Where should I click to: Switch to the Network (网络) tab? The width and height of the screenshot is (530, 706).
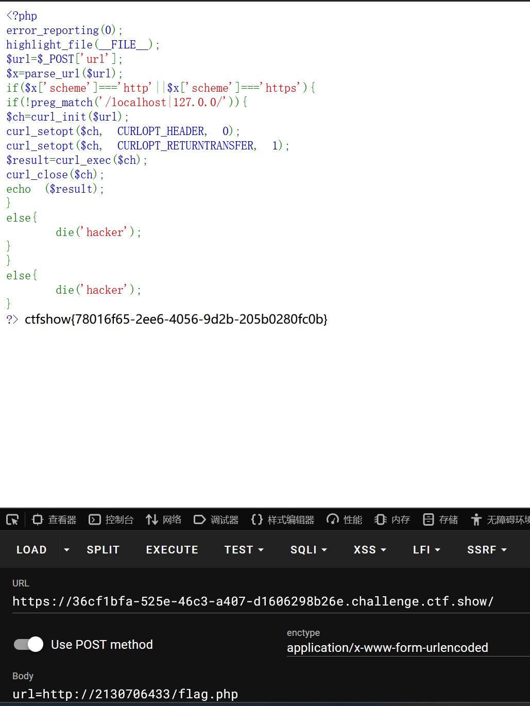pyautogui.click(x=164, y=519)
